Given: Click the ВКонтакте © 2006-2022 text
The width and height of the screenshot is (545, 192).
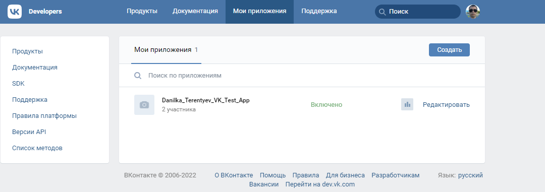Looking at the screenshot, I should click(160, 175).
